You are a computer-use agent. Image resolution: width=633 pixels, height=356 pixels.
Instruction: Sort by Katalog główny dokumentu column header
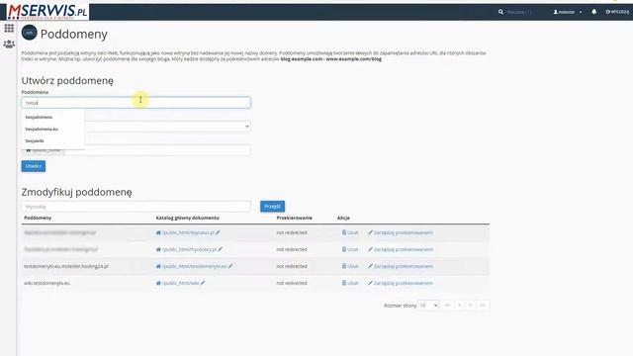(188, 218)
